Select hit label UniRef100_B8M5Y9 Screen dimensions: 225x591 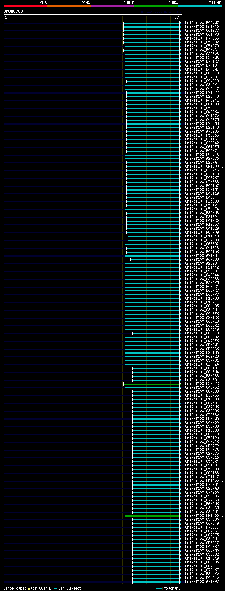click(202, 330)
